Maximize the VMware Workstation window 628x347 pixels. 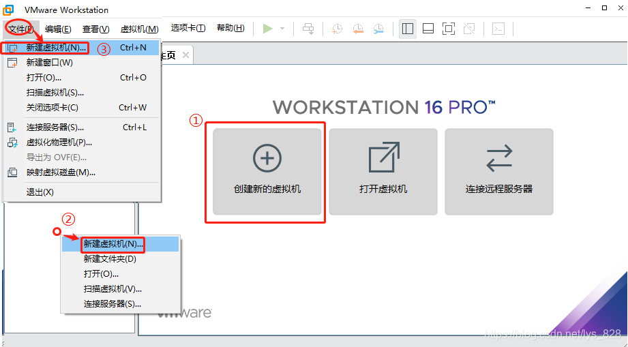click(605, 8)
